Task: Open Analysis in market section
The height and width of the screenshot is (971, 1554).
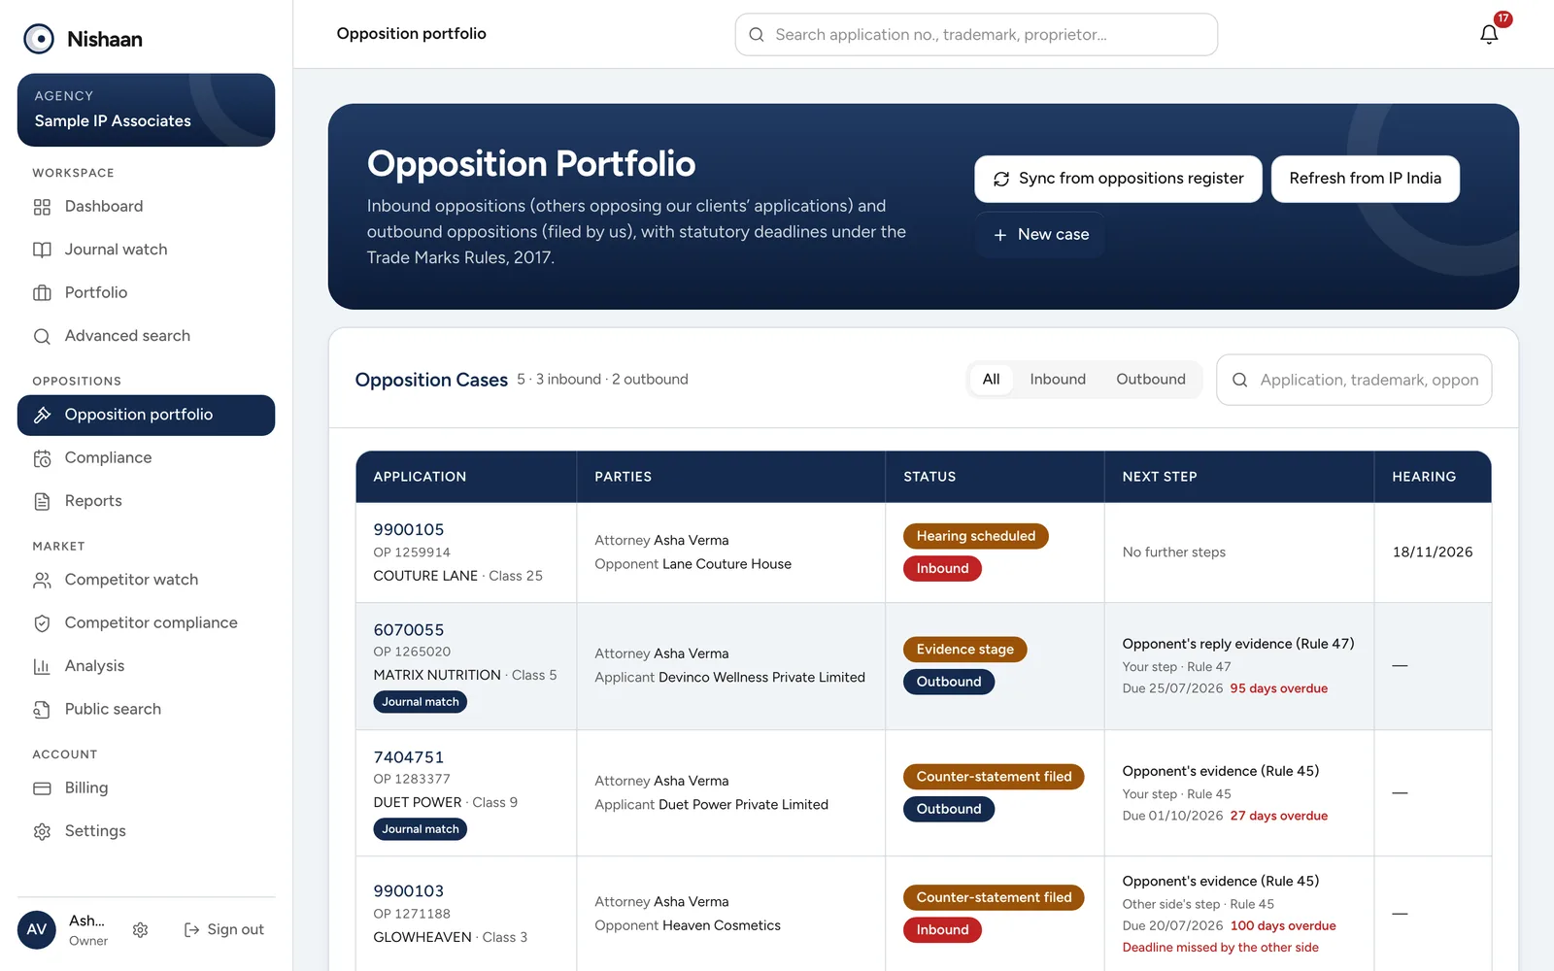Action: click(x=146, y=666)
